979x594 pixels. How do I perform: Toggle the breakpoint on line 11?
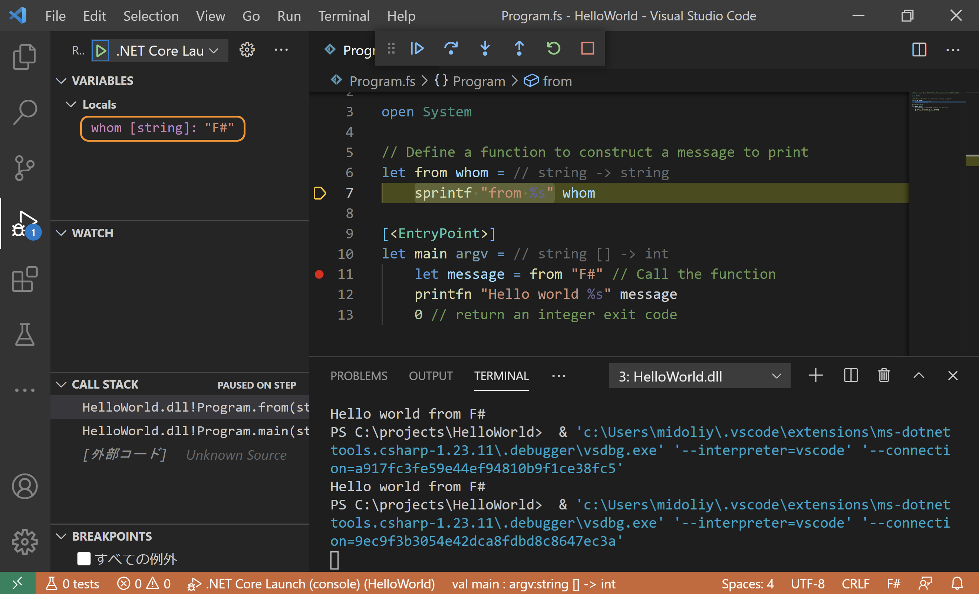[x=319, y=274]
